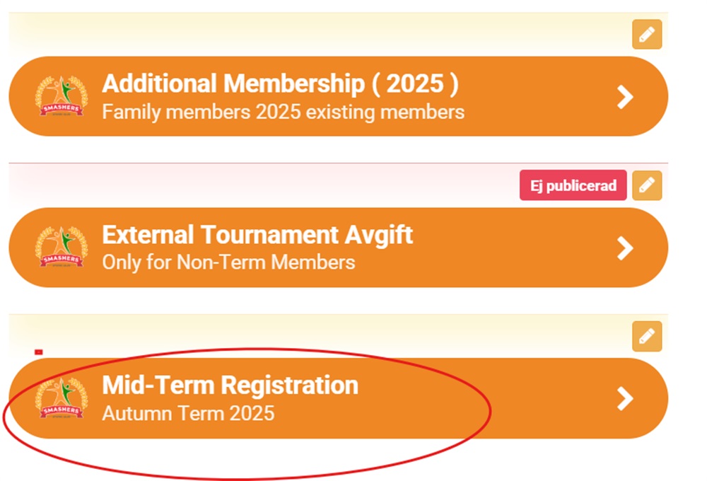
Task: Select the External Tournament Avgift heading
Action: pos(257,235)
